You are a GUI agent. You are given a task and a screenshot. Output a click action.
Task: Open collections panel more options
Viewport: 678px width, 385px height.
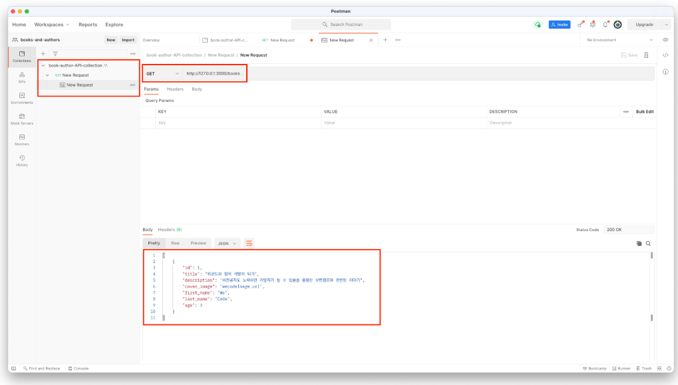[x=133, y=54]
